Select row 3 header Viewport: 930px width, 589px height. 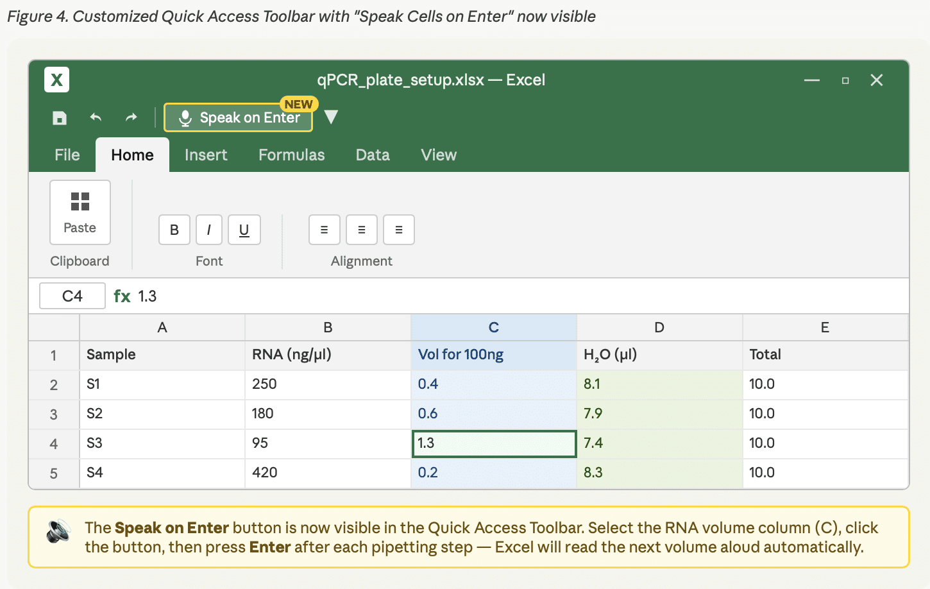(54, 414)
